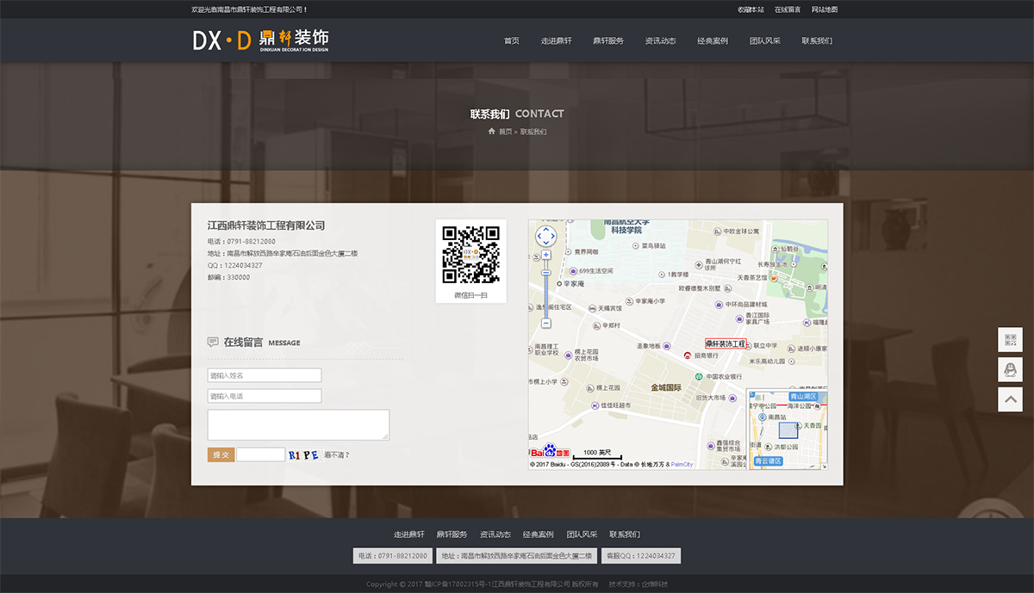Submit the message with 提交 button
The height and width of the screenshot is (593, 1034).
pyautogui.click(x=221, y=454)
